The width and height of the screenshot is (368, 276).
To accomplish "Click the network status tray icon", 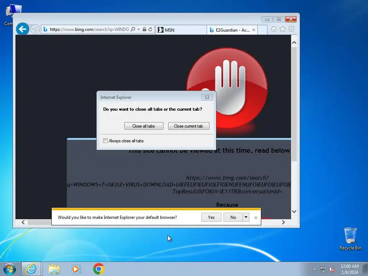I will [x=323, y=269].
